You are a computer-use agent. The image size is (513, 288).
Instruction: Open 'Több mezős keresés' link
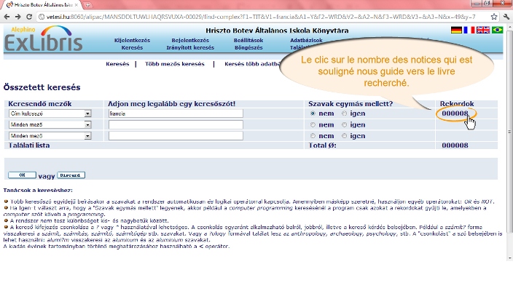(x=175, y=64)
